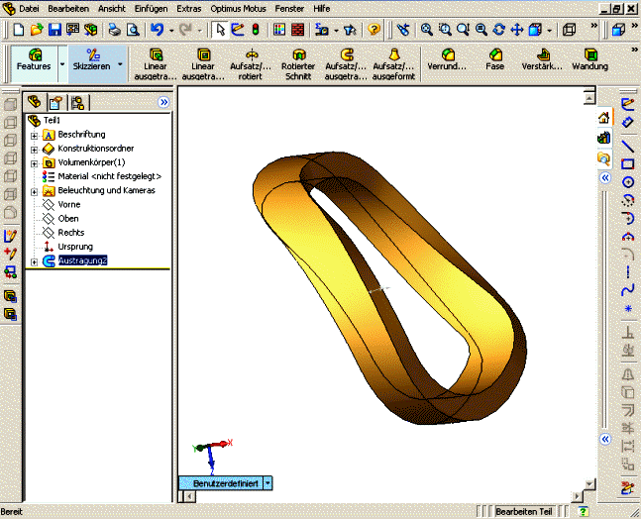The height and width of the screenshot is (519, 641).
Task: Click the rotate view icon
Action: pyautogui.click(x=498, y=30)
